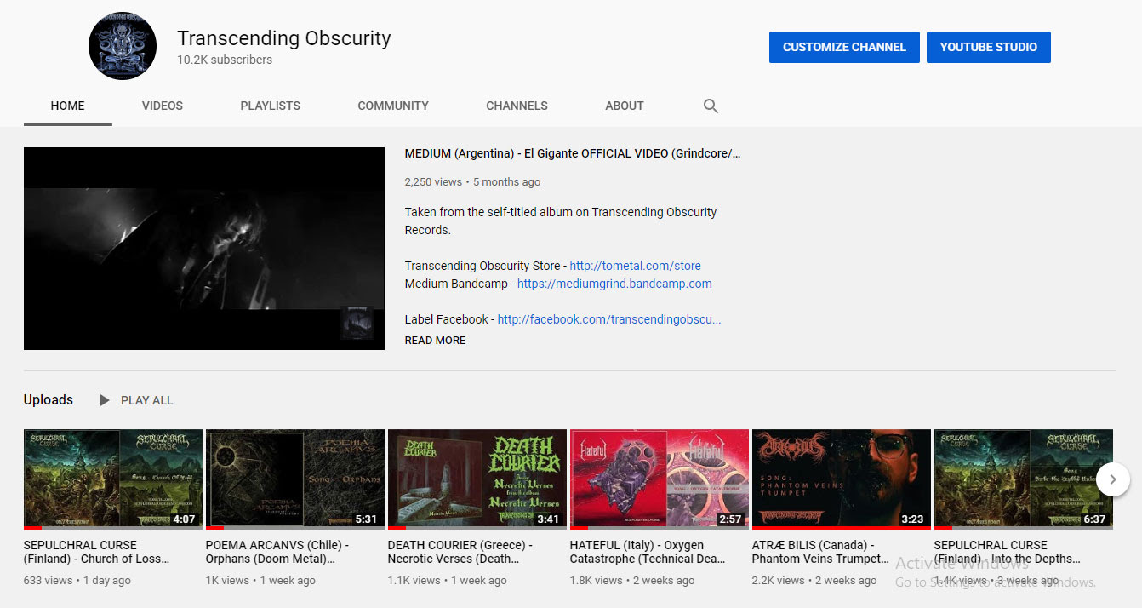Click the 3:41 duration badge
The width and height of the screenshot is (1142, 608).
tap(548, 519)
